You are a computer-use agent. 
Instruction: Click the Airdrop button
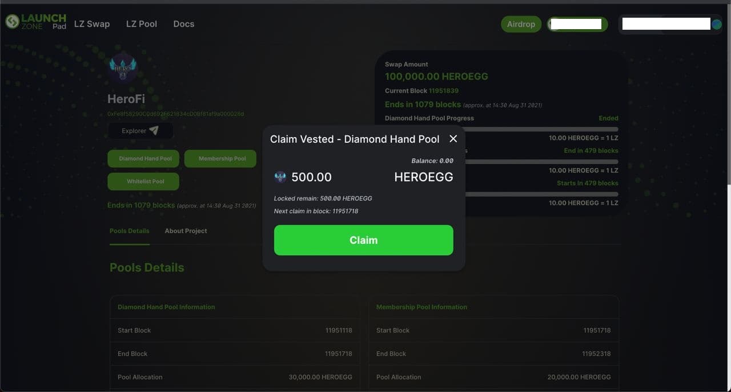tap(521, 24)
